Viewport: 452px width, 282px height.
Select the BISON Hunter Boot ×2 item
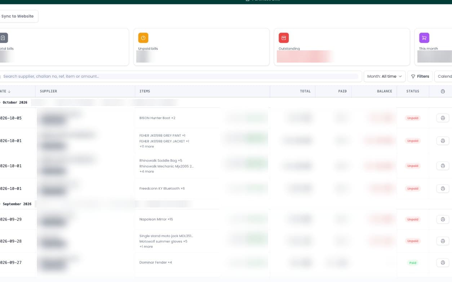(x=157, y=118)
